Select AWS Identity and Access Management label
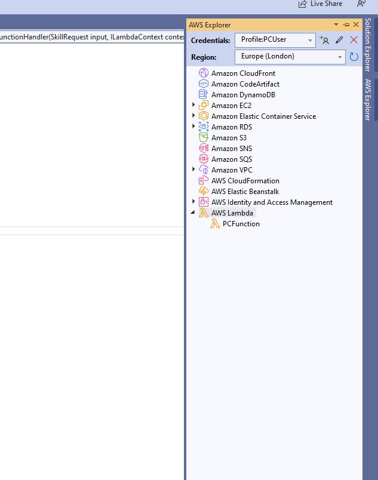The height and width of the screenshot is (480, 378). (272, 202)
